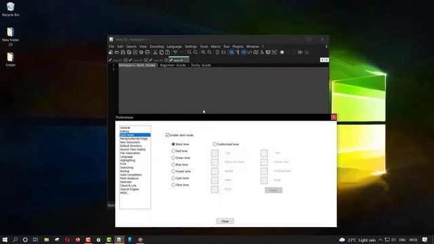Open the Replace toolbar icon

195,52
